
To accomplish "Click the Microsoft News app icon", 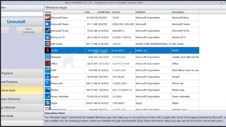I will pos(48,17).
